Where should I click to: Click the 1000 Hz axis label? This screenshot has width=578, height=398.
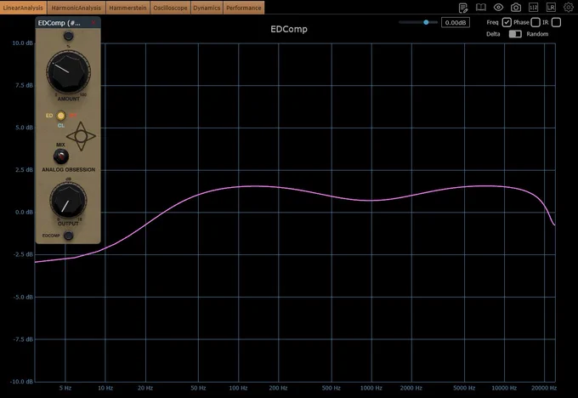(x=371, y=388)
